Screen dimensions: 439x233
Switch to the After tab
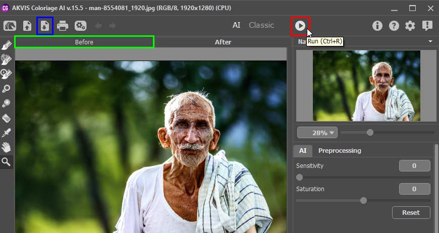pos(223,42)
